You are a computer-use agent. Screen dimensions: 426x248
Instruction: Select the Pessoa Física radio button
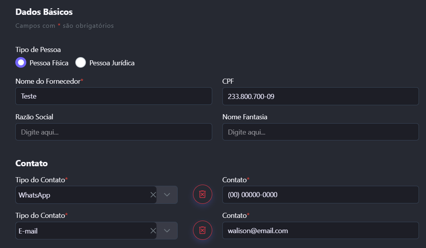point(21,63)
